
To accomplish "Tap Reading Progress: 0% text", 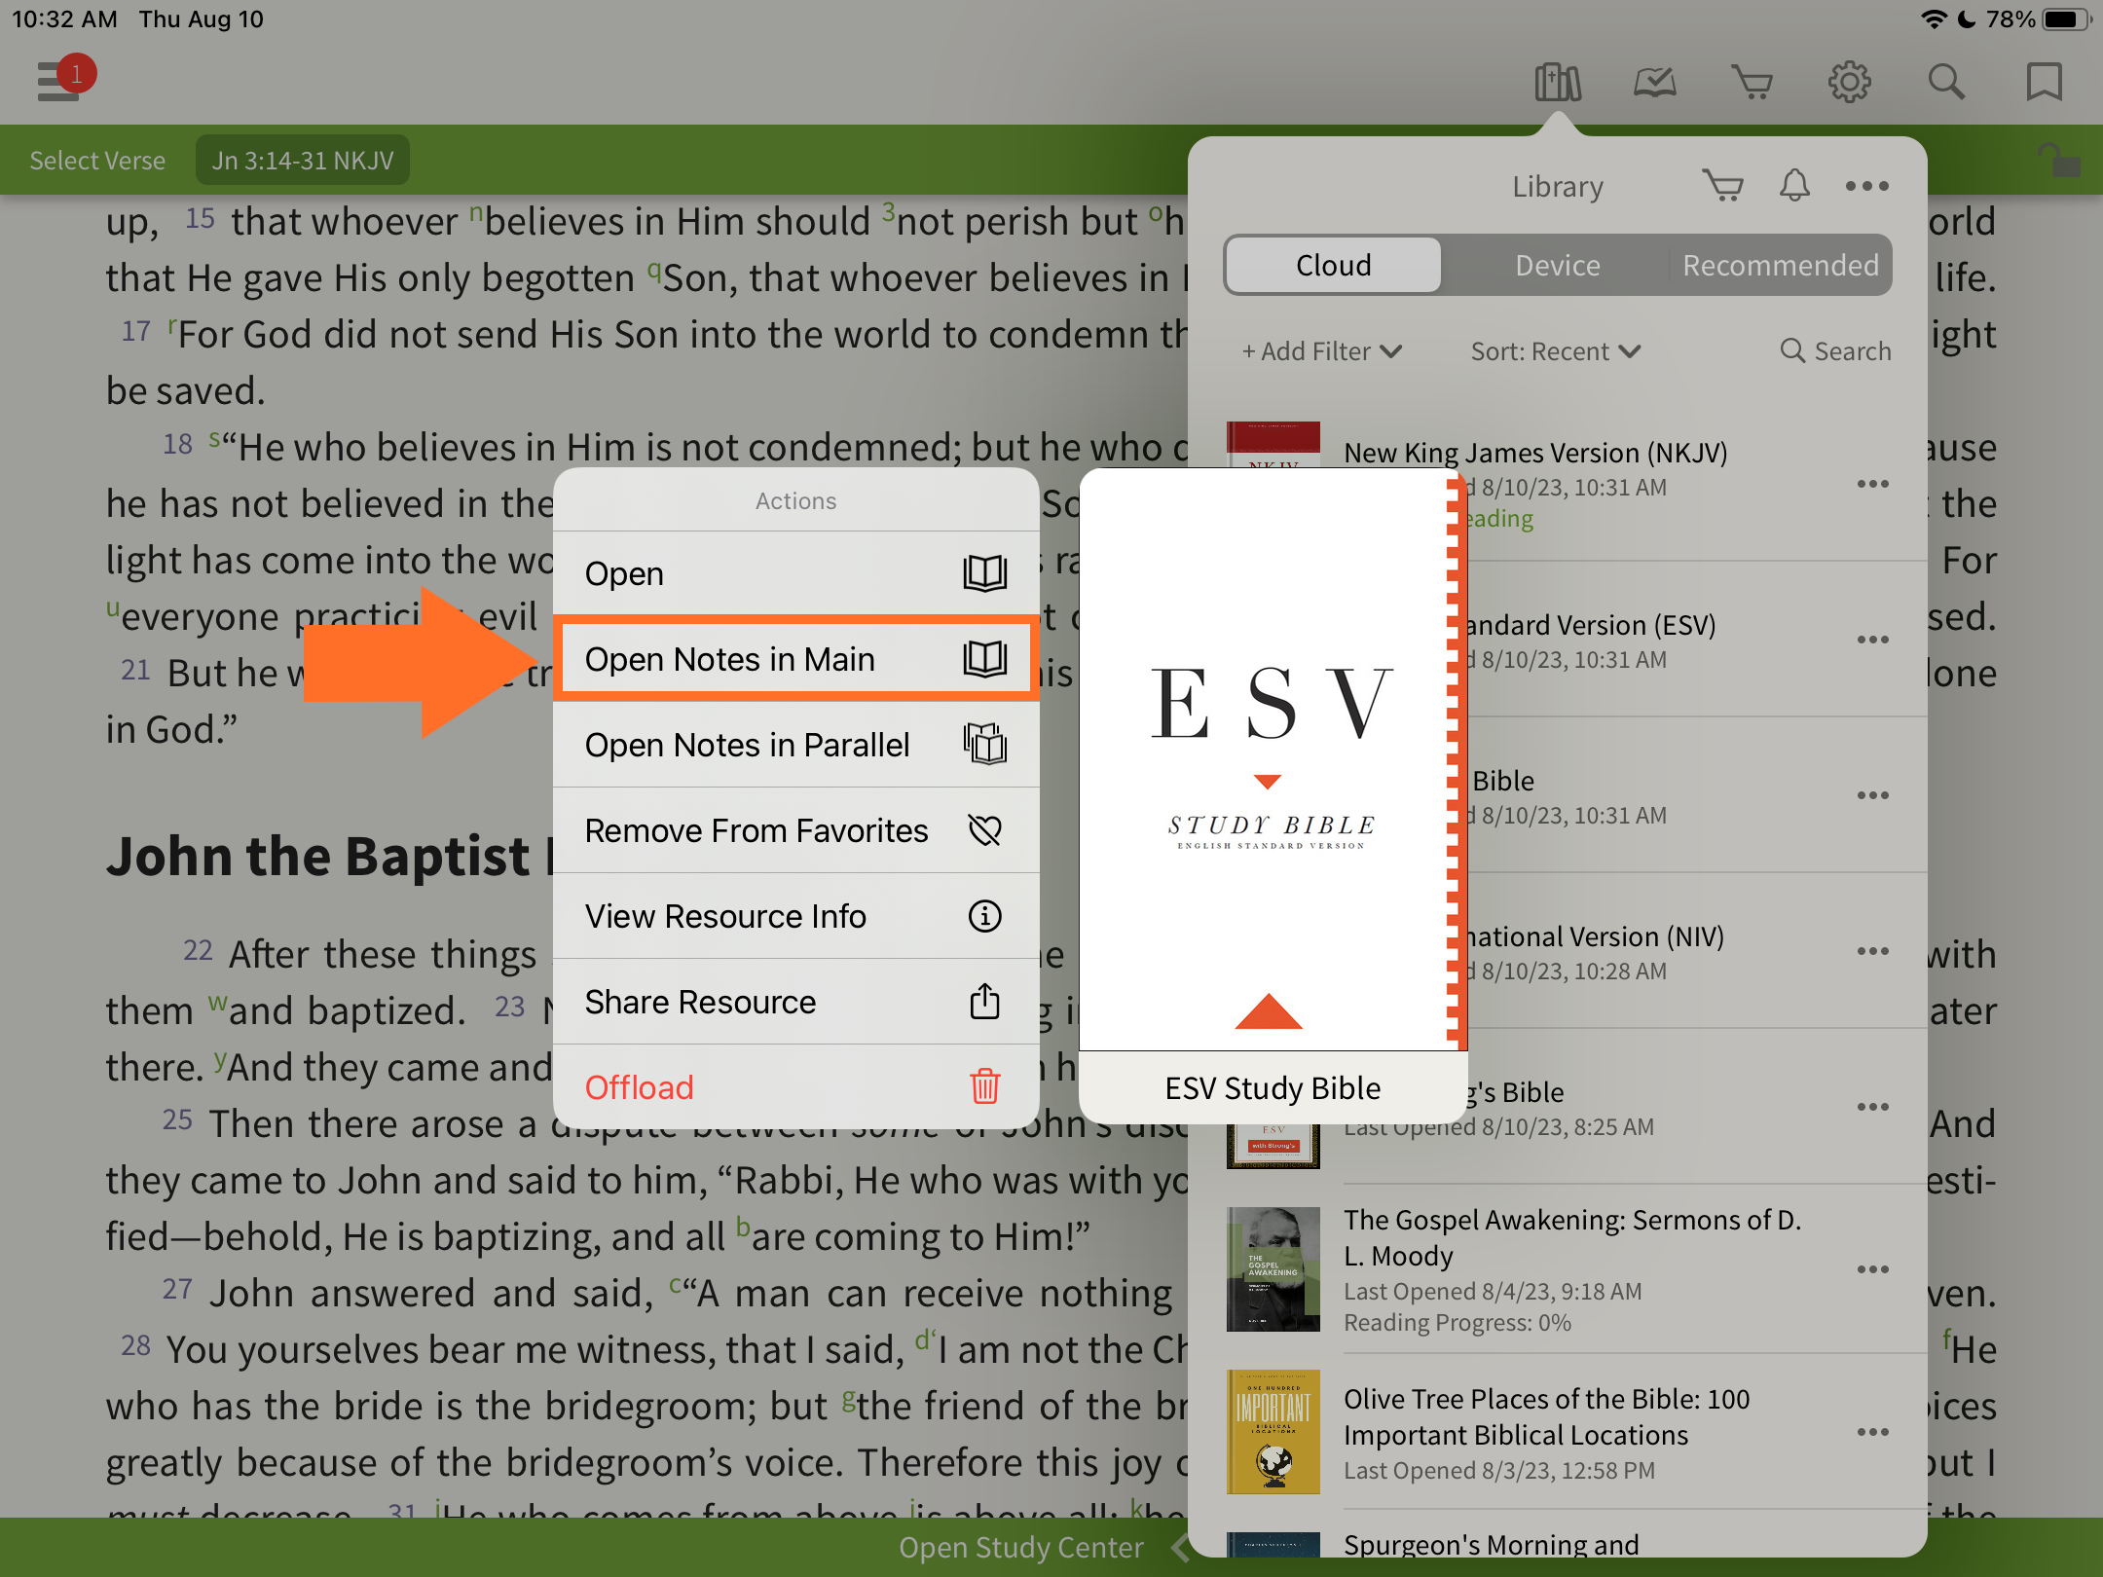I will tap(1457, 1323).
